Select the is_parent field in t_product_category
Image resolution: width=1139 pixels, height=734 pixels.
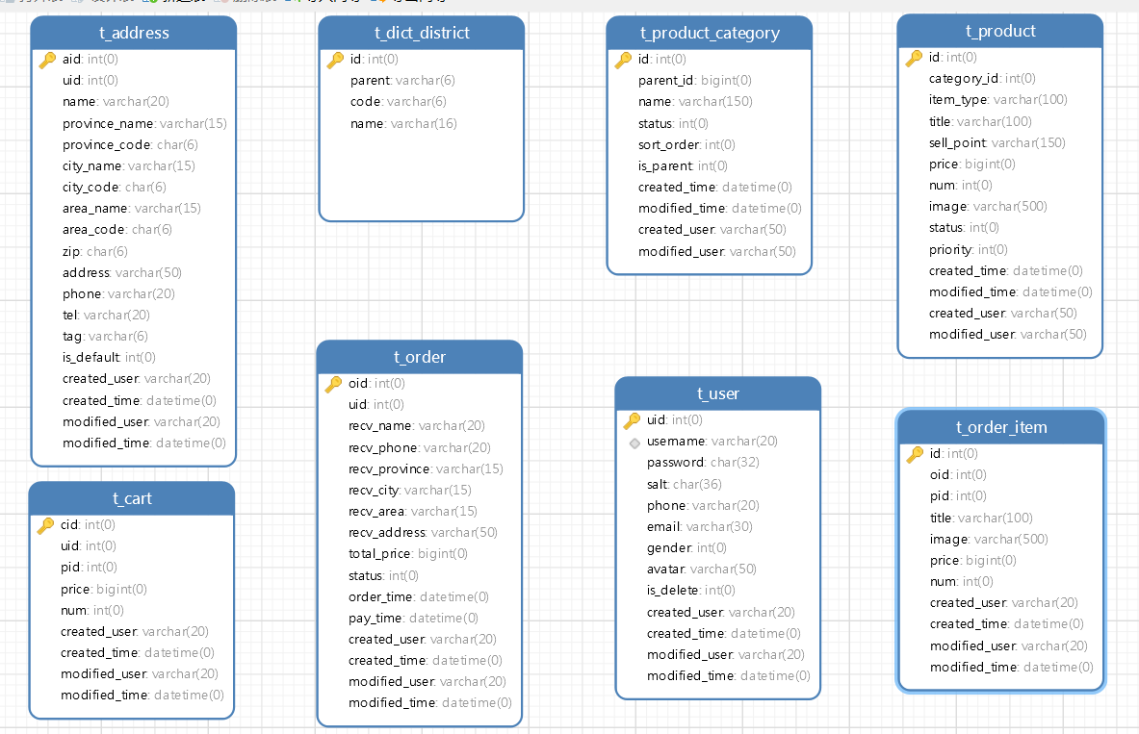coord(683,165)
